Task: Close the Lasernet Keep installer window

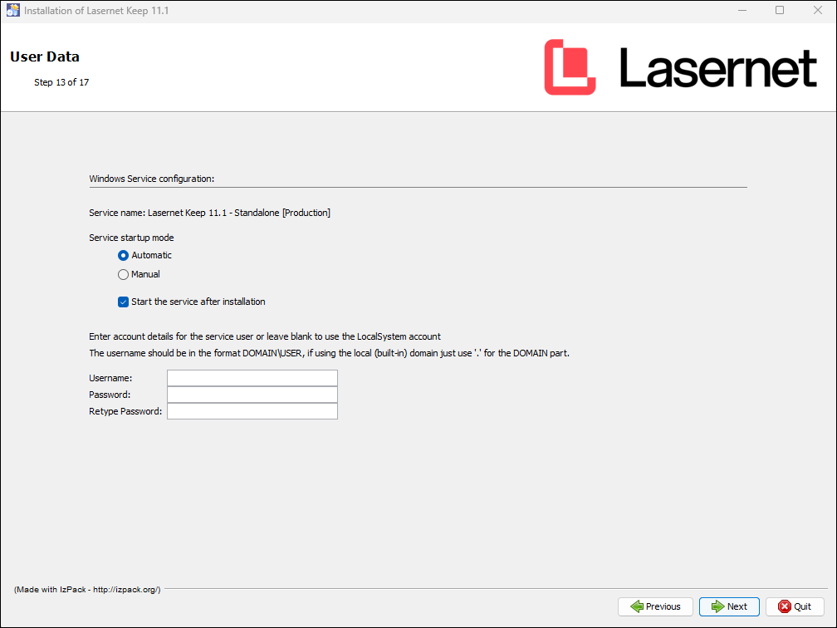Action: [817, 11]
